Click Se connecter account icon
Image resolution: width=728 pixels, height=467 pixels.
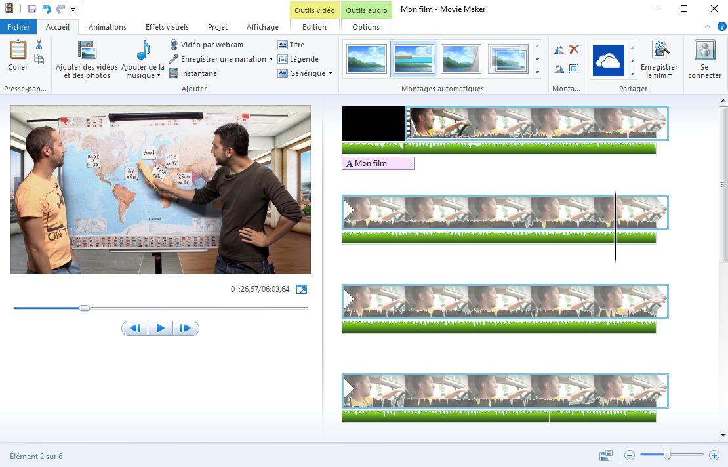(x=704, y=59)
